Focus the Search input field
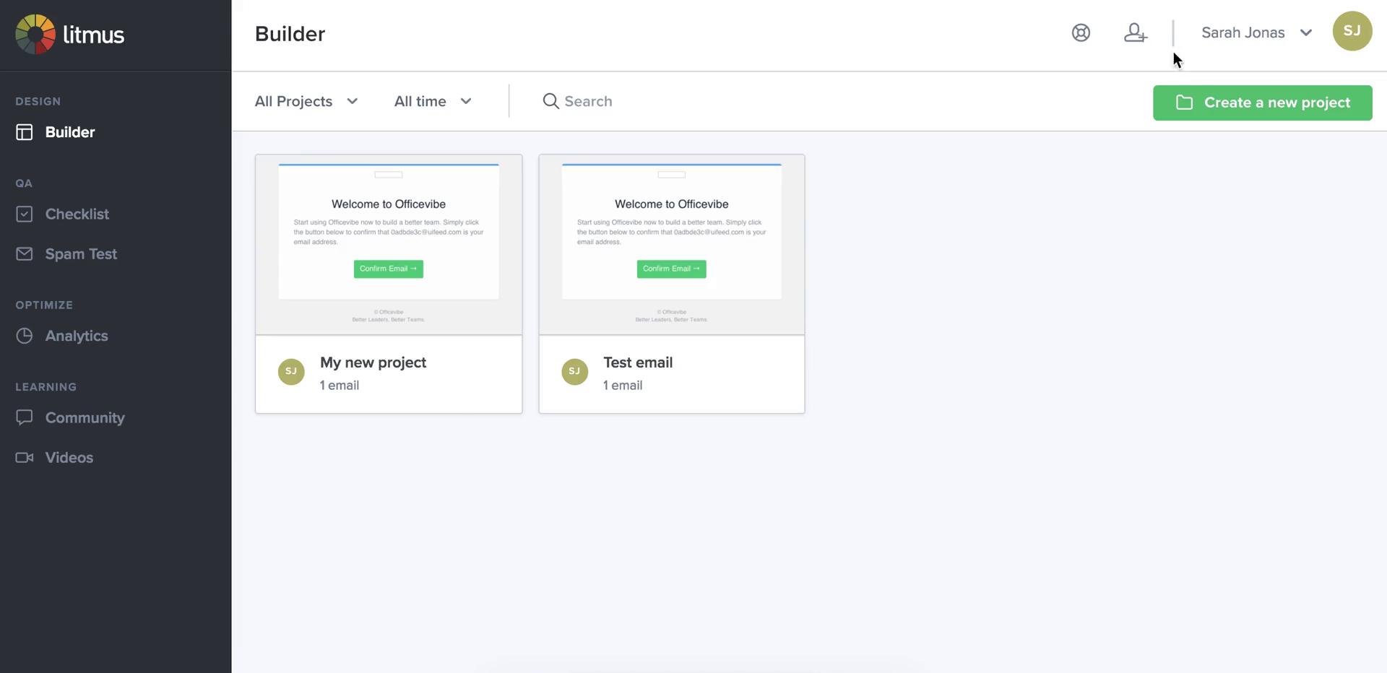 (722, 101)
